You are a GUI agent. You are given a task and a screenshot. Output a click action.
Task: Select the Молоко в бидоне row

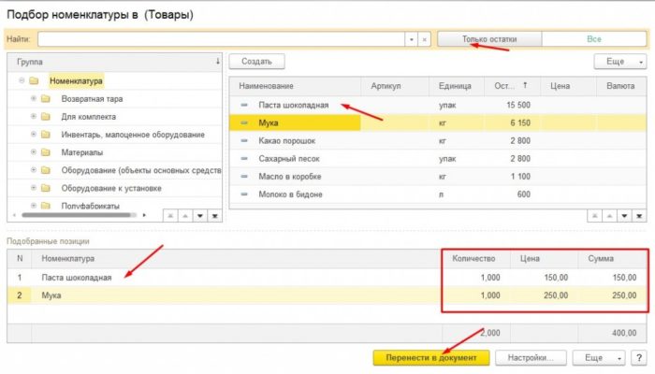437,194
